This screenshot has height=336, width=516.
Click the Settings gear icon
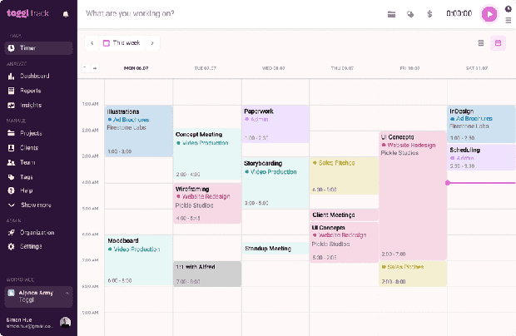pyautogui.click(x=11, y=246)
